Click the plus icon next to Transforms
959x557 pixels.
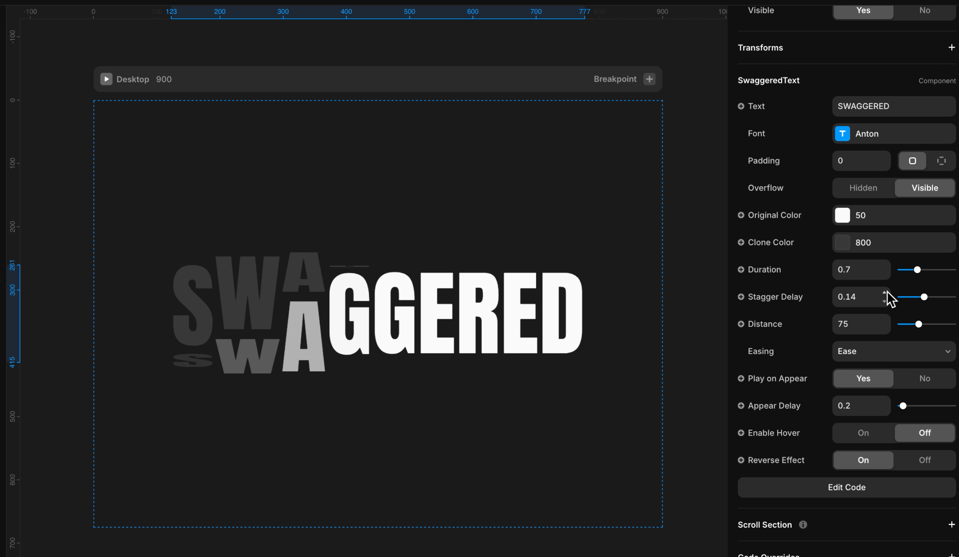pos(951,47)
